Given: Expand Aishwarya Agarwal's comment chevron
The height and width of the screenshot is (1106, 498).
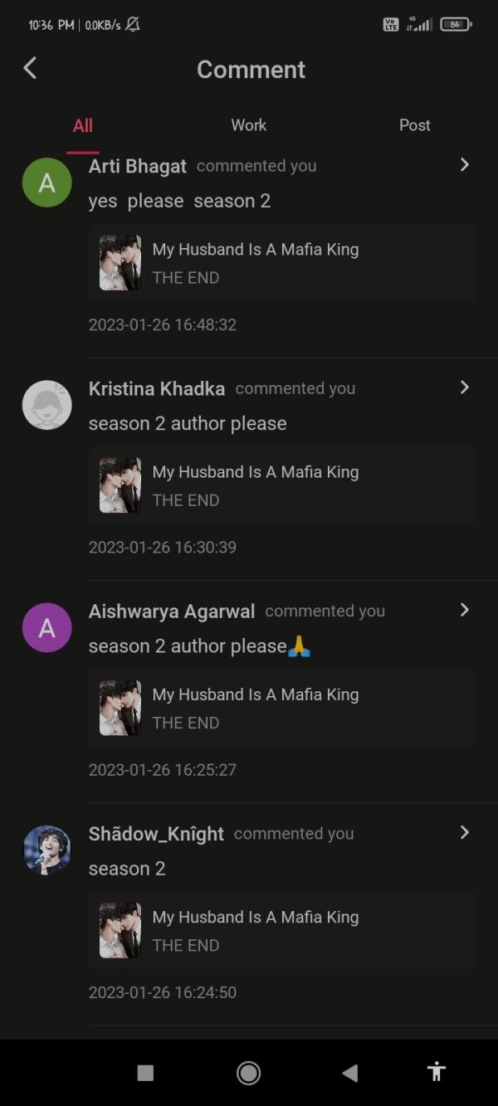Looking at the screenshot, I should pyautogui.click(x=465, y=609).
